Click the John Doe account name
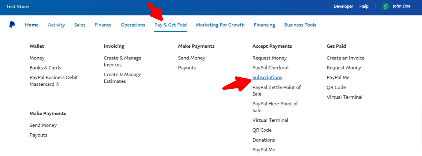The image size is (422, 156). (401, 6)
